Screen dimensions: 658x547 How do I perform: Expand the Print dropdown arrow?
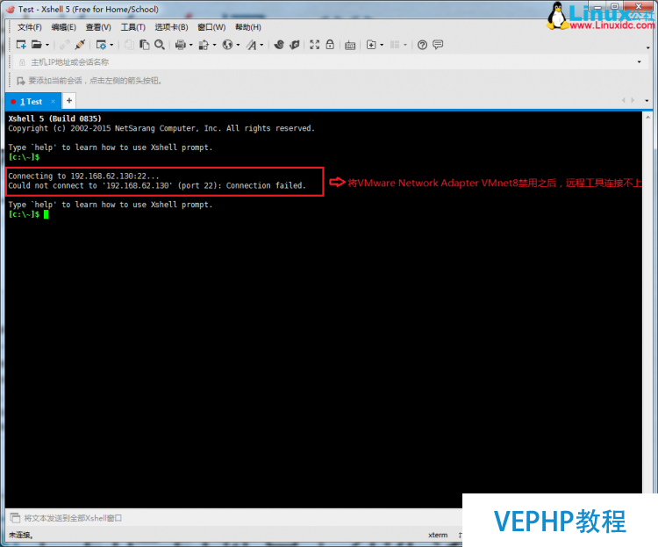(x=191, y=45)
